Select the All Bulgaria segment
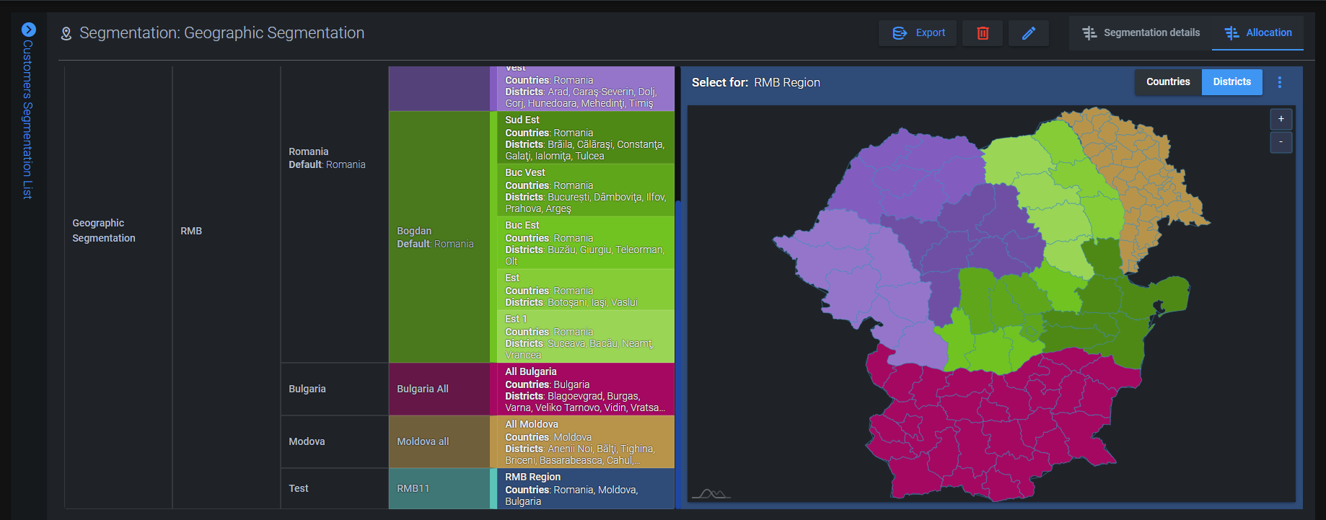The image size is (1326, 520). (x=585, y=389)
